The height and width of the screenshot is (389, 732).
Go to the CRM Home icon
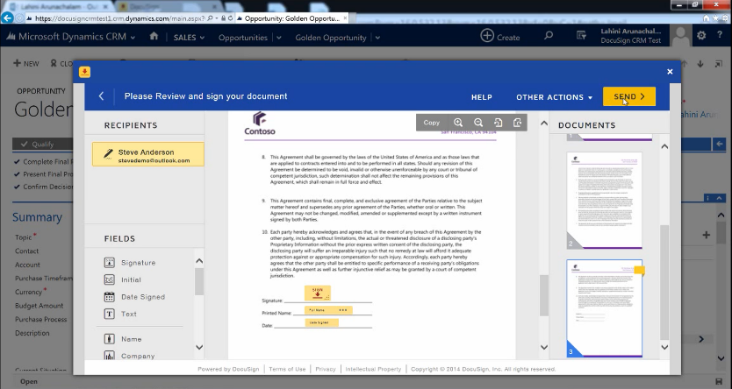coord(154,36)
